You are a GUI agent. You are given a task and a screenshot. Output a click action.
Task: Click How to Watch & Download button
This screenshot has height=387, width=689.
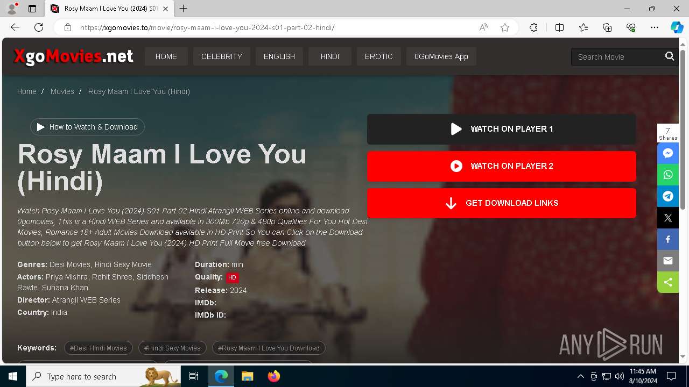pyautogui.click(x=87, y=127)
